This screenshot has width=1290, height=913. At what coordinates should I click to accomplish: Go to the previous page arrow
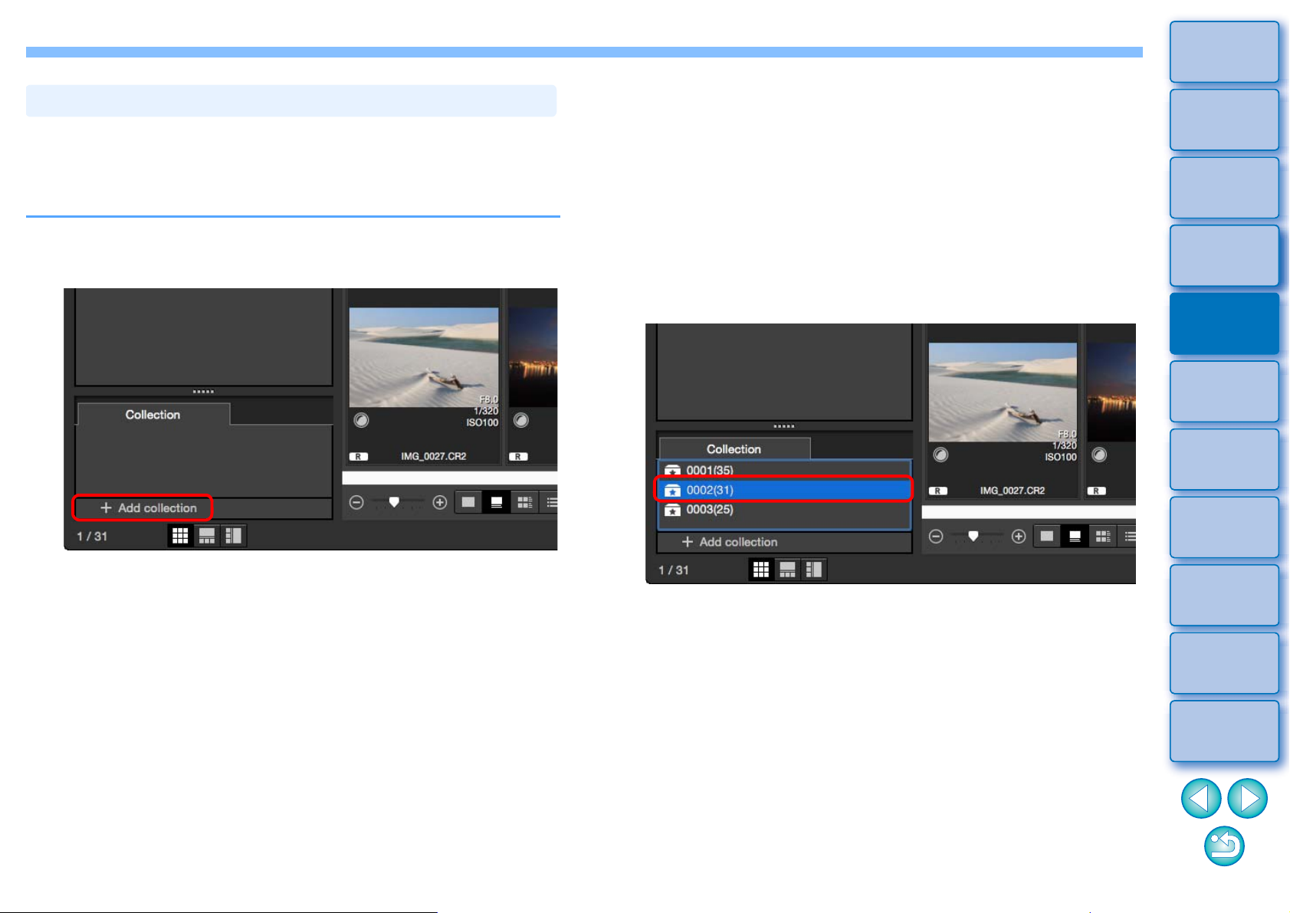[1201, 798]
